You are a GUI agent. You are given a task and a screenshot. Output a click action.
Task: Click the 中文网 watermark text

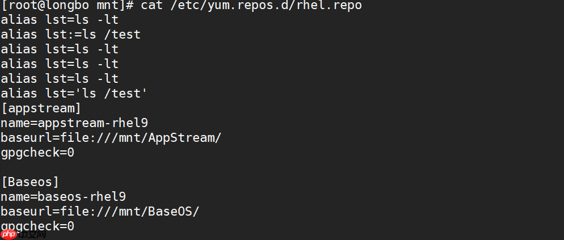pyautogui.click(x=32, y=235)
